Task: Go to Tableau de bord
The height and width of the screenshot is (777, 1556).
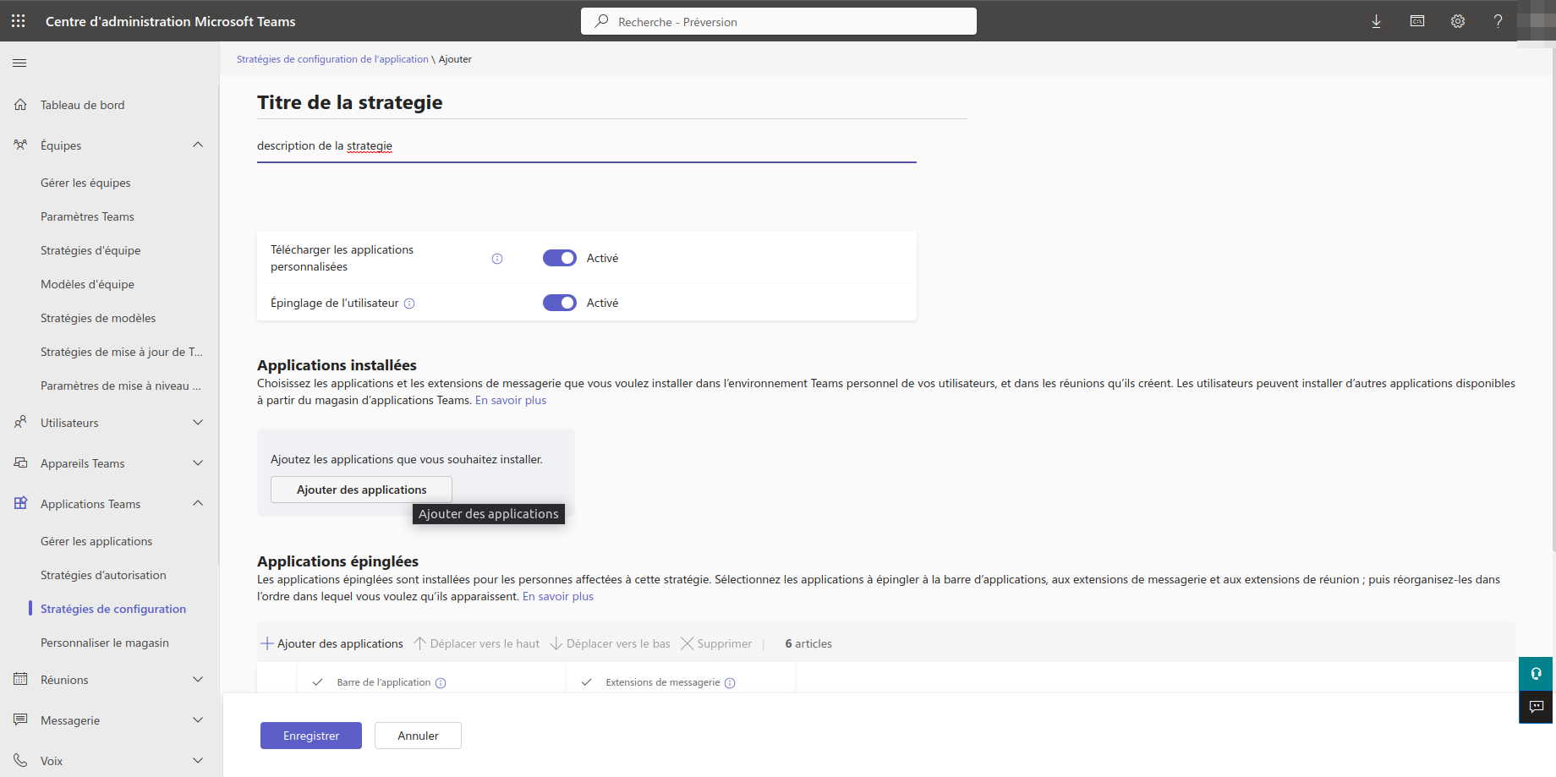Action: [82, 105]
